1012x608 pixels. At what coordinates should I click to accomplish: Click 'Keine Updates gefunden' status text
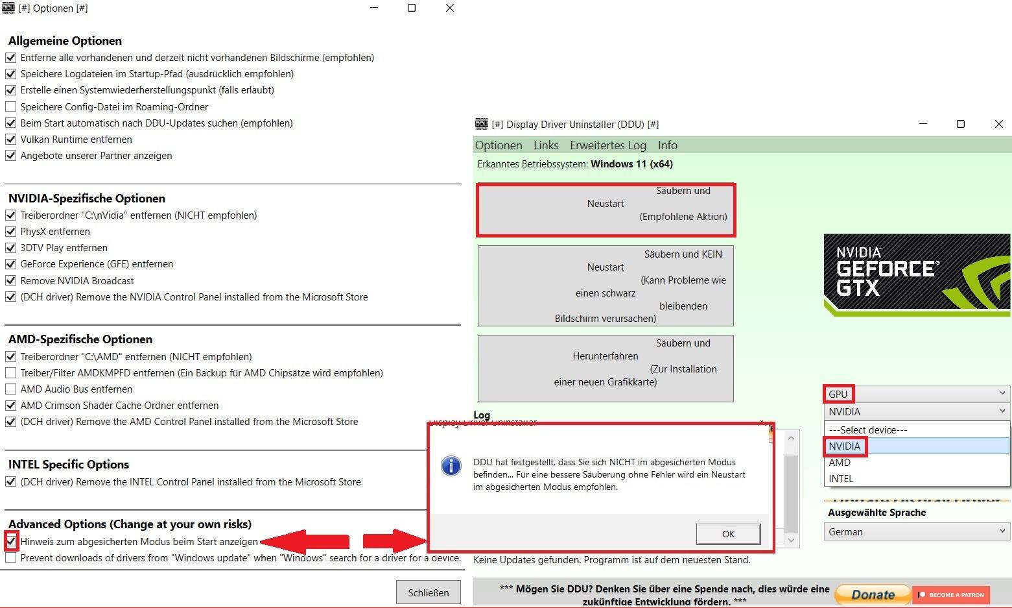coord(612,559)
